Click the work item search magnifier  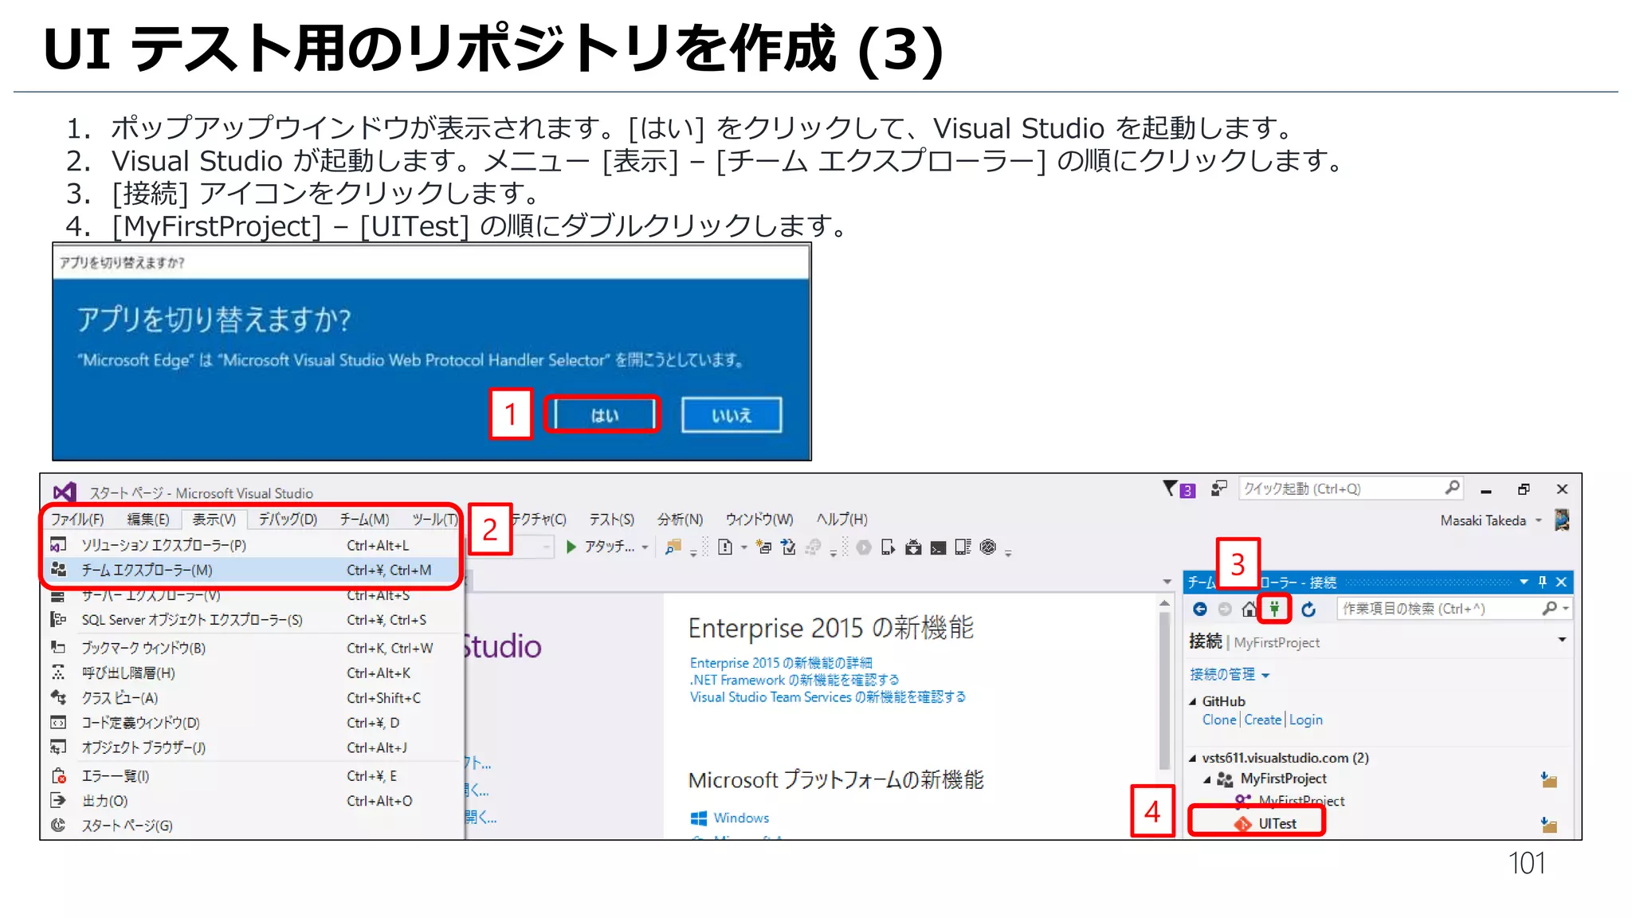pyautogui.click(x=1549, y=609)
